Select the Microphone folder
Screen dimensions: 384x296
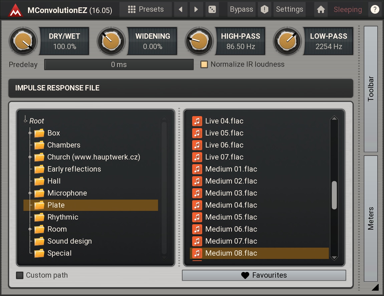point(91,193)
